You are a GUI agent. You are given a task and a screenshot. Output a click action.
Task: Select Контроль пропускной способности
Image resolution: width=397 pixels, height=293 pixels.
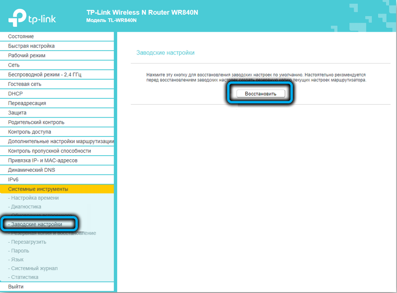(50, 151)
